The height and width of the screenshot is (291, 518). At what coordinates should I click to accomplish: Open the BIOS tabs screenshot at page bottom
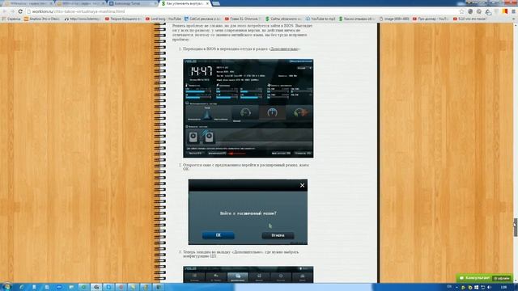[x=248, y=274]
